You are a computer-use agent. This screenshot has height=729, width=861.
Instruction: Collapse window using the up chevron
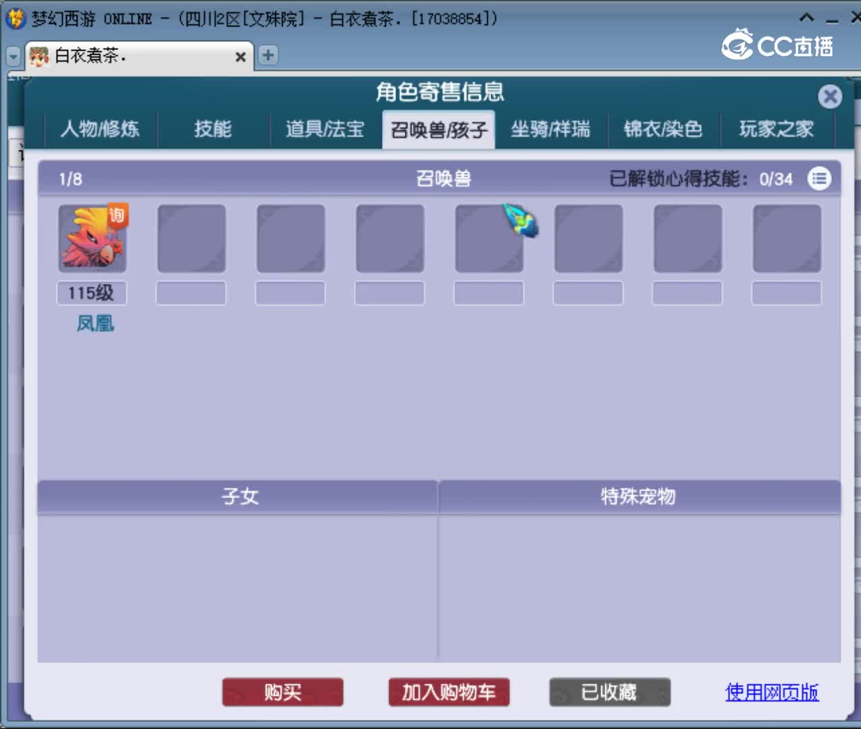[806, 18]
